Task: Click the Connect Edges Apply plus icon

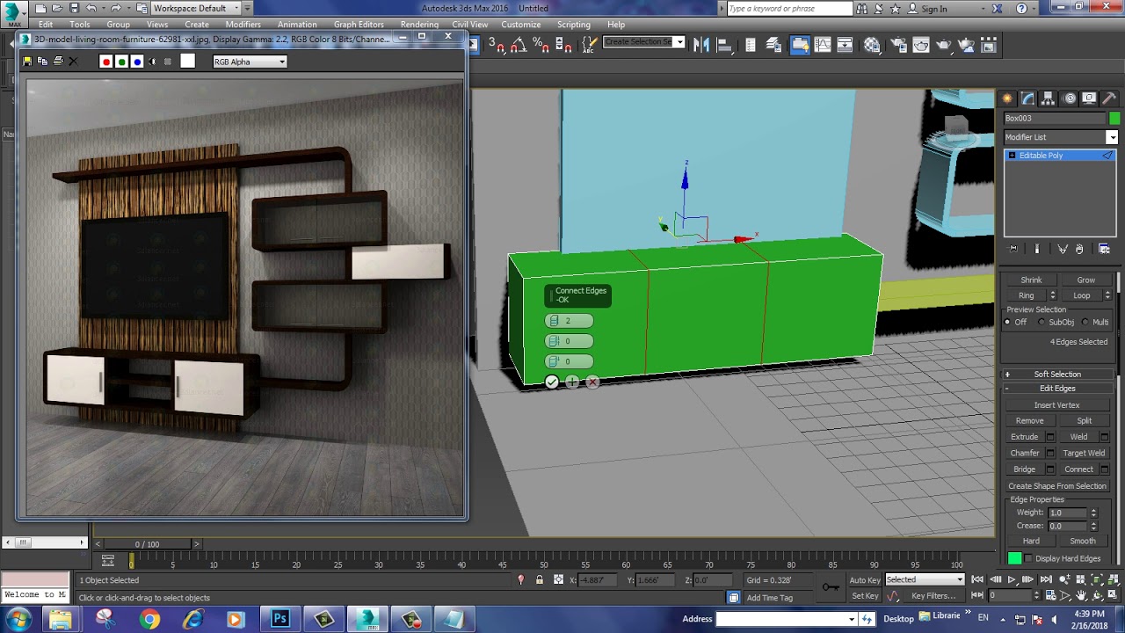Action: tap(572, 382)
